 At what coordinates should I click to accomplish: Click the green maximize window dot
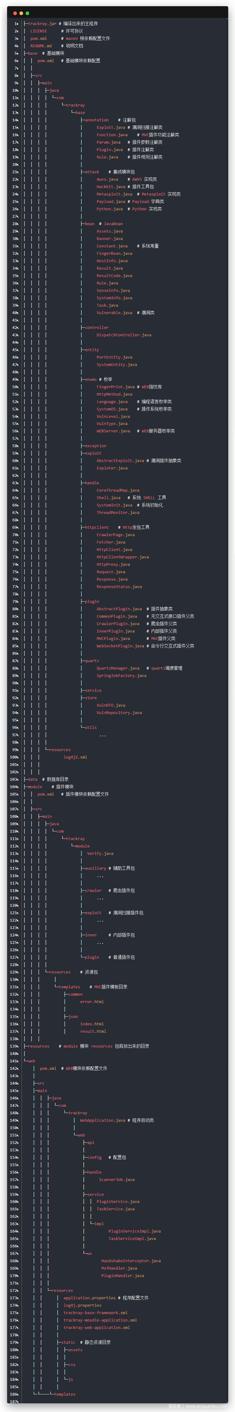click(x=27, y=13)
